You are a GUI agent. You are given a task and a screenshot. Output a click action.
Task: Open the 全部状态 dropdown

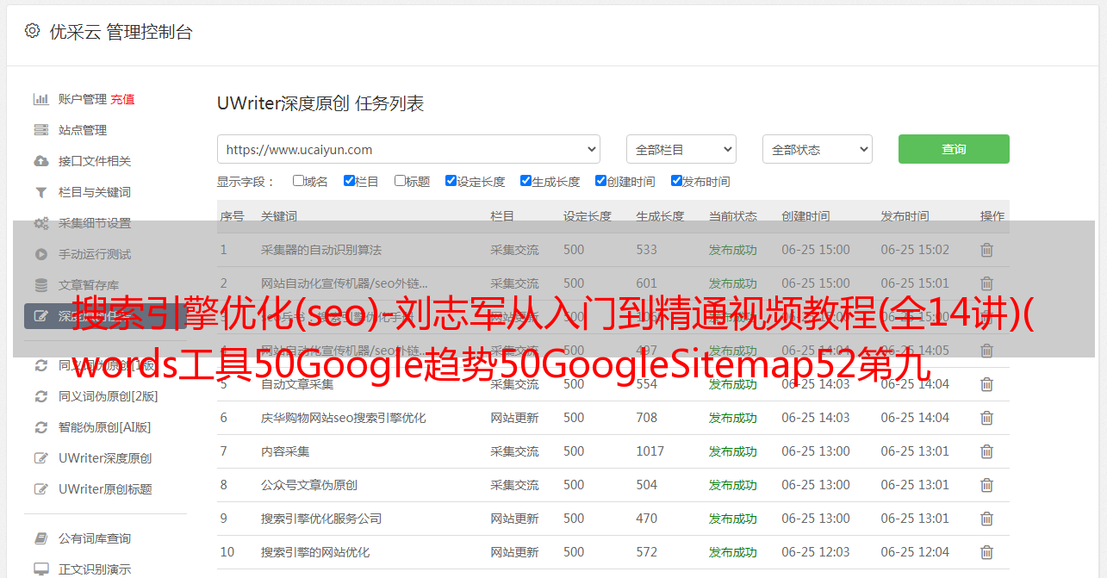[818, 149]
